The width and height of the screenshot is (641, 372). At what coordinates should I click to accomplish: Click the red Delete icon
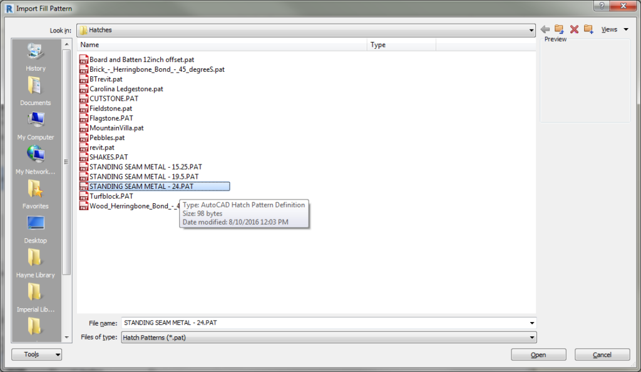point(574,29)
